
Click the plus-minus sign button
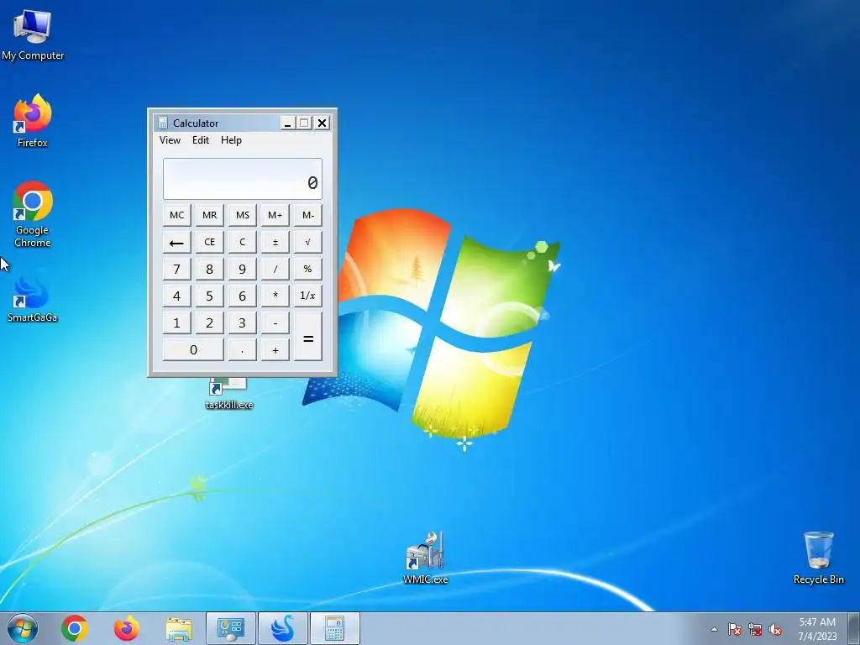point(275,242)
